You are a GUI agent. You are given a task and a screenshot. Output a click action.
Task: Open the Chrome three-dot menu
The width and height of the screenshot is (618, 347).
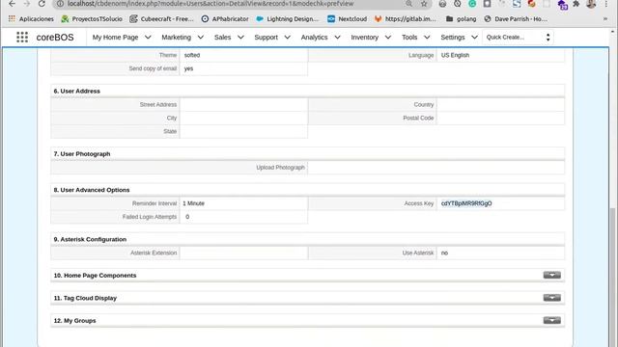[606, 4]
